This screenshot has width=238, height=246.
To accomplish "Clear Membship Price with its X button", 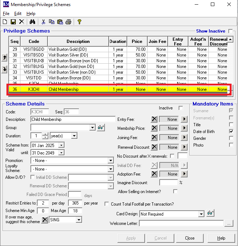I will click(154, 128).
